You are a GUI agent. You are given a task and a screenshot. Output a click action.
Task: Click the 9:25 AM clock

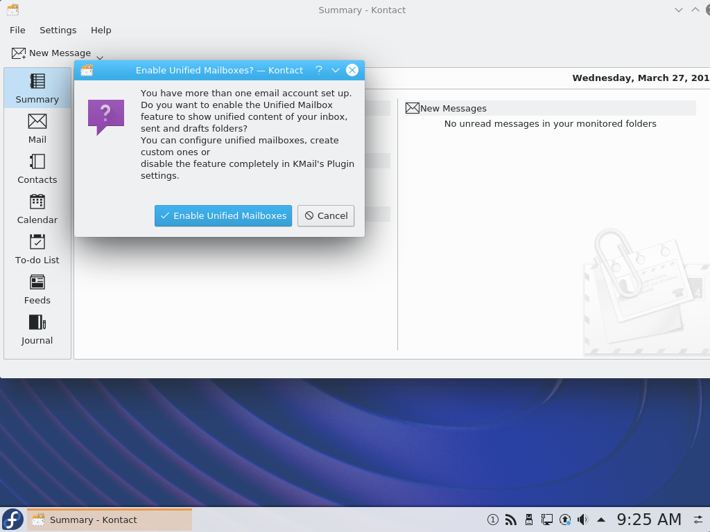coord(649,520)
